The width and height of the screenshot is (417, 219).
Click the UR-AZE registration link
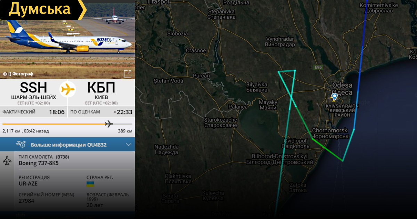click(28, 184)
